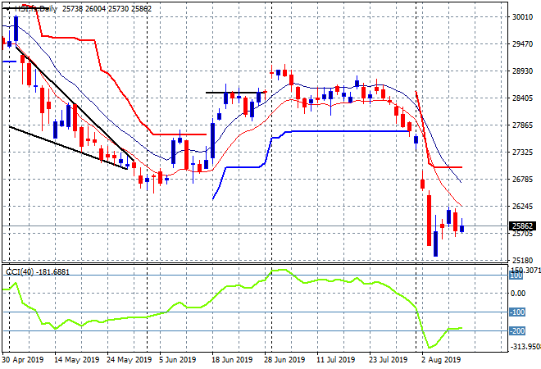Image resolution: width=541 pixels, height=369 pixels.
Task: Click the '14 May 2019' date label
Action: tap(76, 360)
